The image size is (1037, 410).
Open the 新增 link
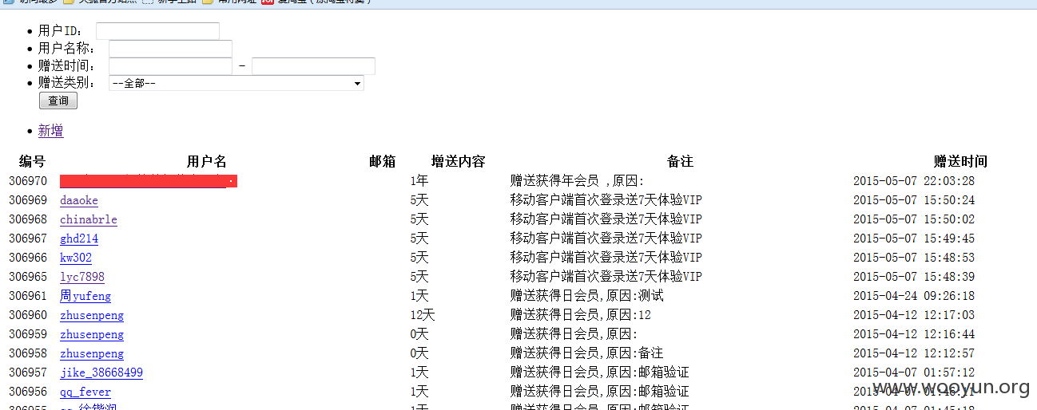coord(51,131)
